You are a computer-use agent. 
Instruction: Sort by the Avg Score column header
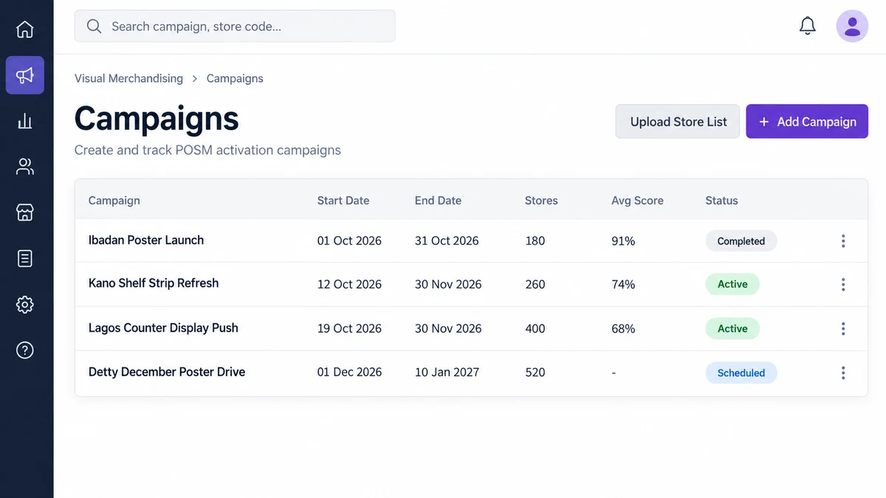(x=637, y=200)
